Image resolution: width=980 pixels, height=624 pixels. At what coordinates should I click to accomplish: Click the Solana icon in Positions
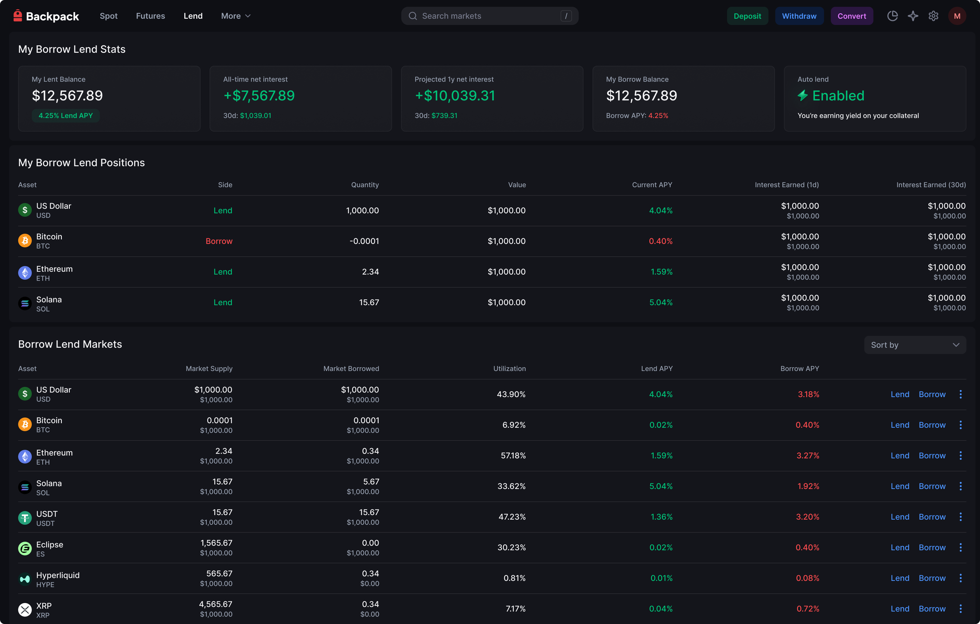coord(25,303)
